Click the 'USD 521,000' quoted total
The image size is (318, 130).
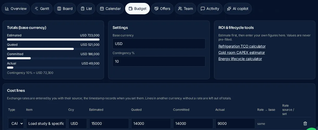click(90, 45)
